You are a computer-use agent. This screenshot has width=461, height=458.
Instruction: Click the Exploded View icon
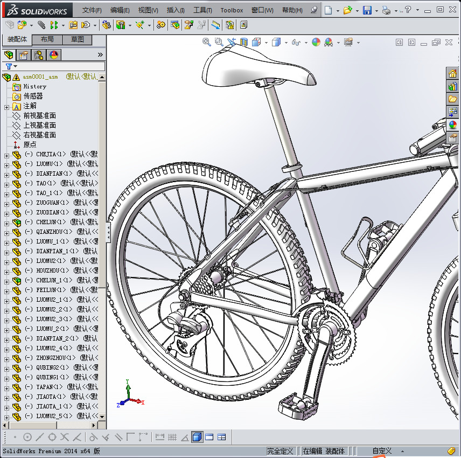tap(188, 25)
